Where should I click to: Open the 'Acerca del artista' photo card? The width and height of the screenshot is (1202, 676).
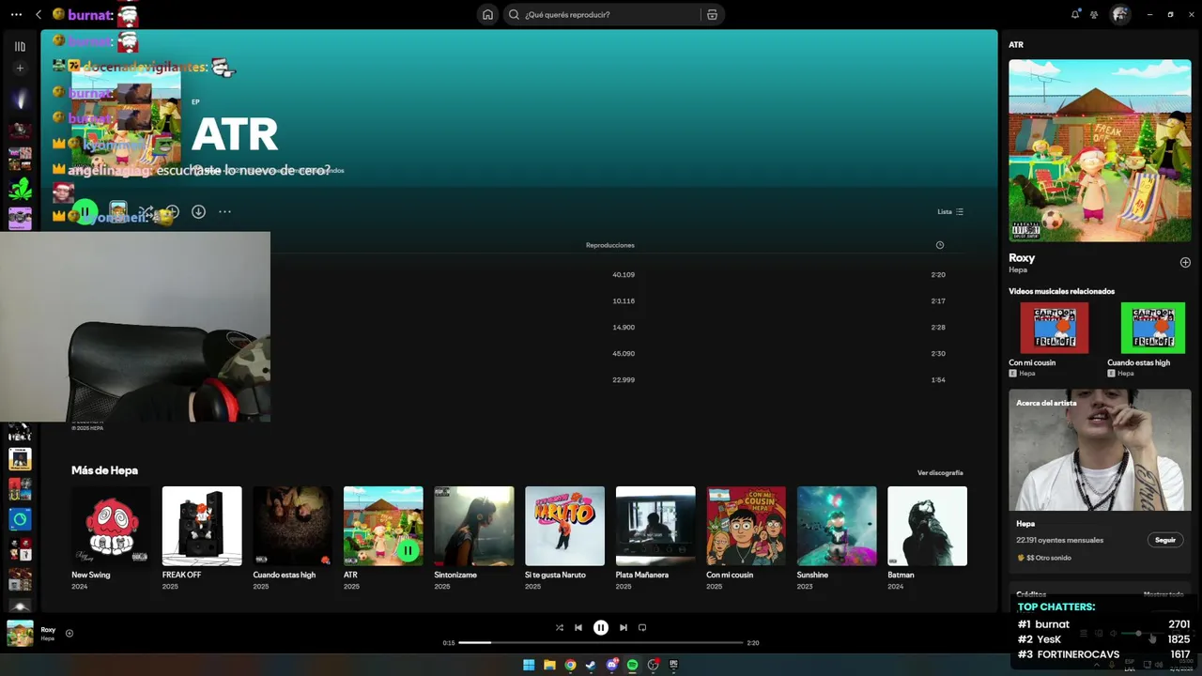(1100, 450)
